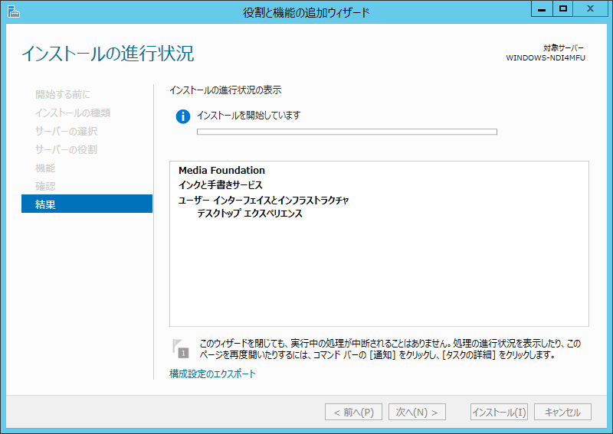
Task: Select the highlighted 結果 step
Action: point(45,204)
